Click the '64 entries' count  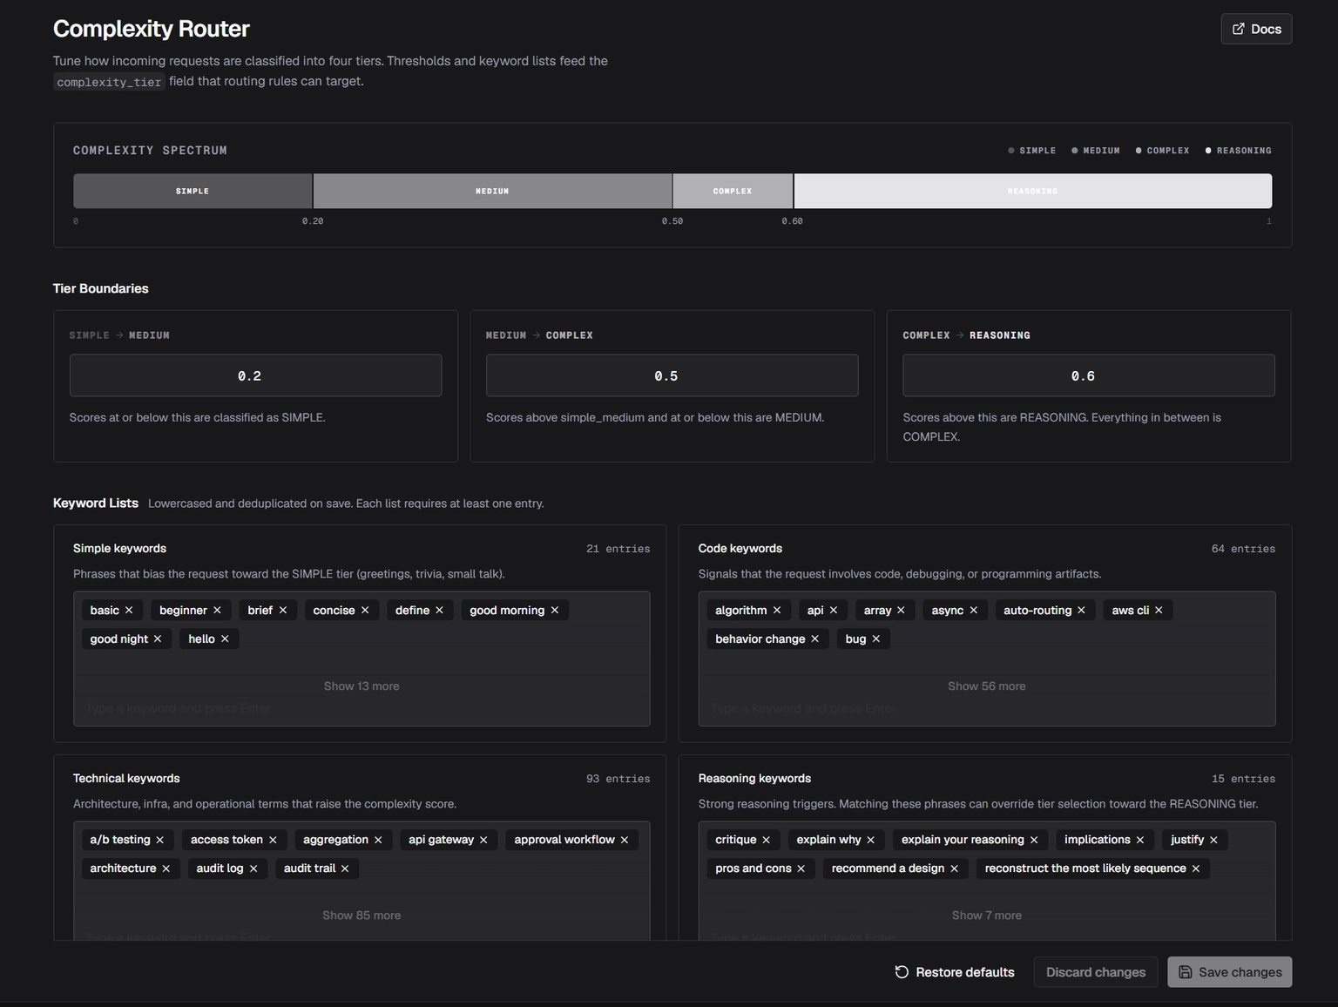pos(1243,549)
